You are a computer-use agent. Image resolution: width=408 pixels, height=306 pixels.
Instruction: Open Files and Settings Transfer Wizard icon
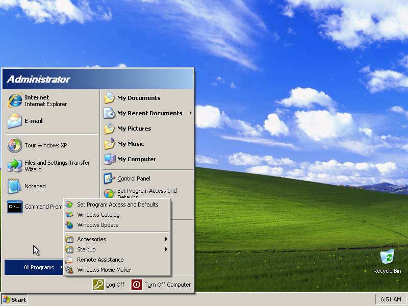click(14, 166)
